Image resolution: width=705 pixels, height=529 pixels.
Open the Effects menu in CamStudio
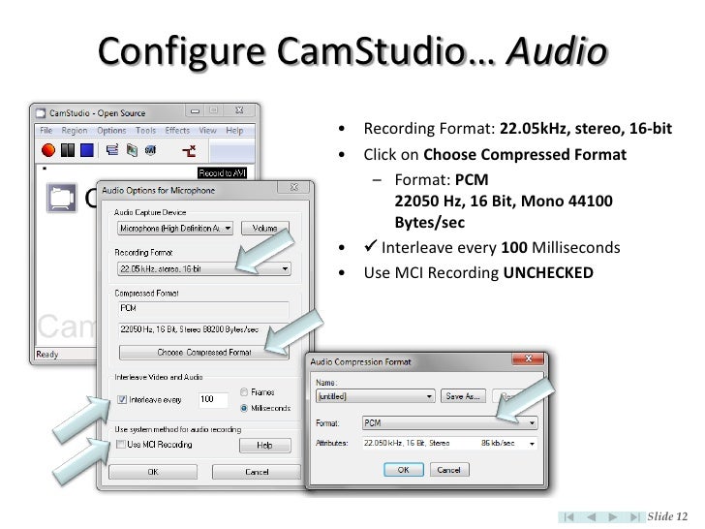coord(177,131)
